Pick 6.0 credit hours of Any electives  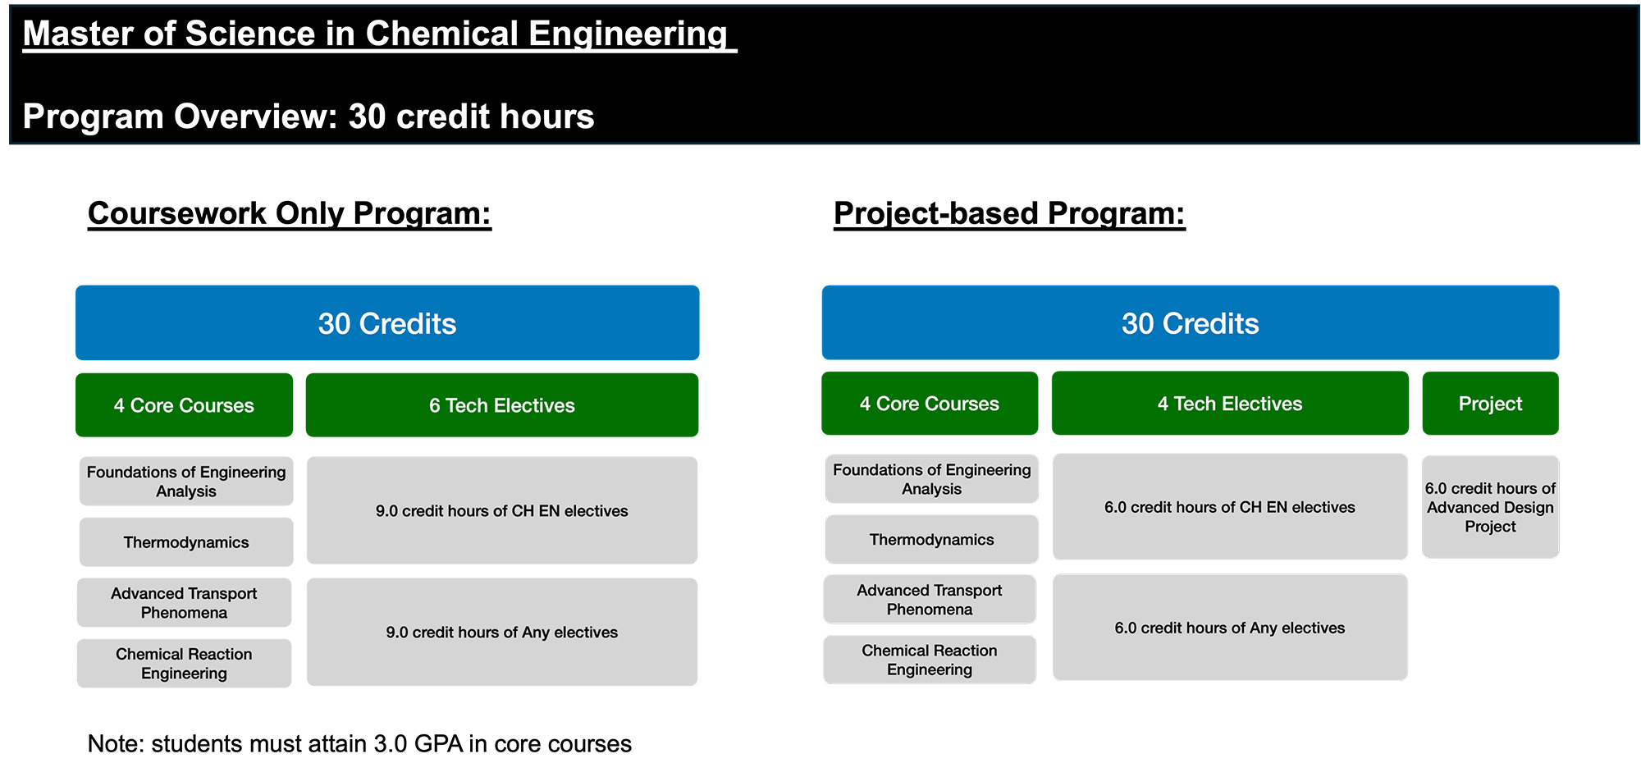tap(1229, 628)
